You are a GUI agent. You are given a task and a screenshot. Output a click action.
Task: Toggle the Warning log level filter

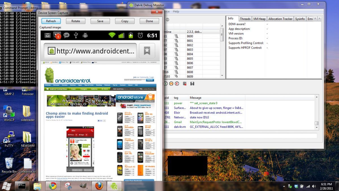(171, 83)
